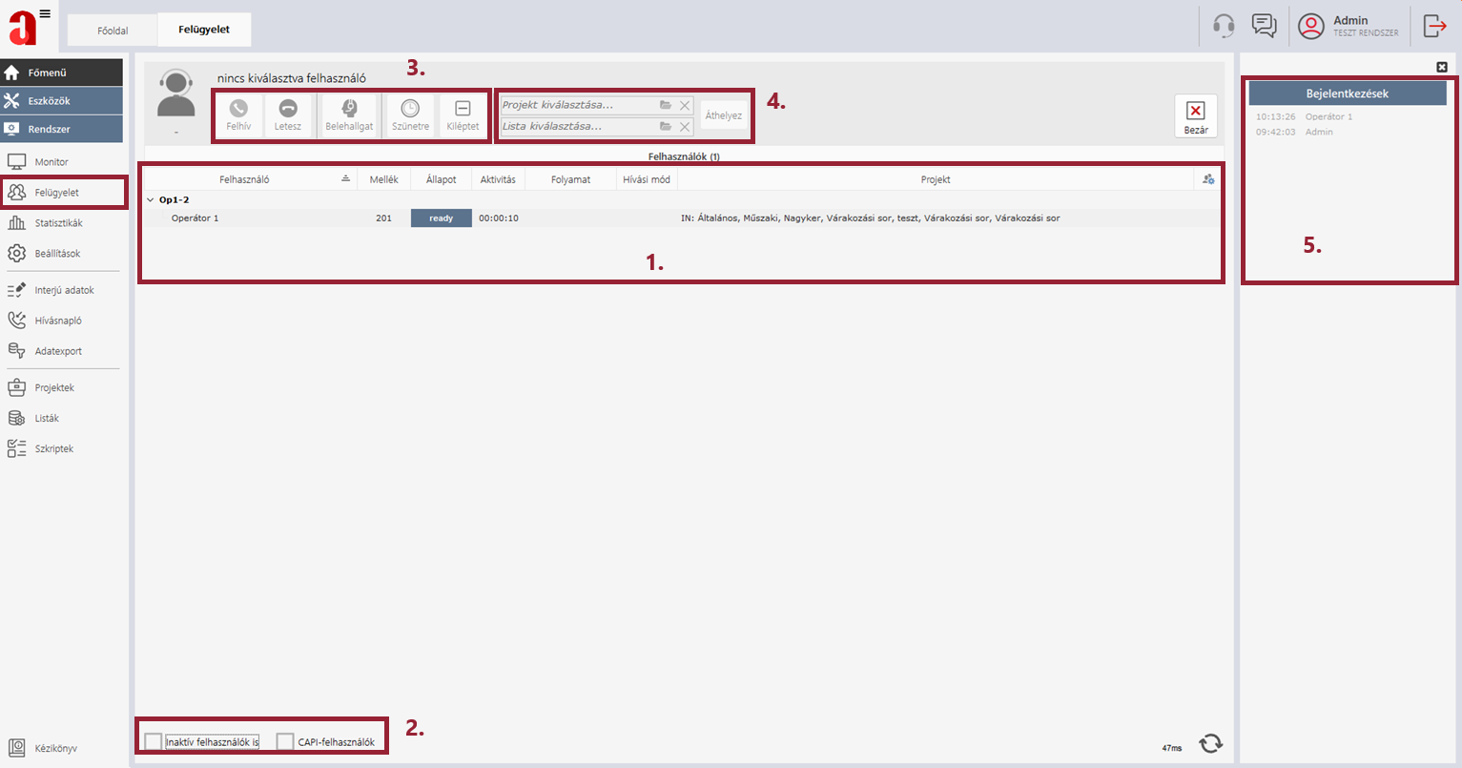Open Statisztikák in the sidebar

(58, 223)
